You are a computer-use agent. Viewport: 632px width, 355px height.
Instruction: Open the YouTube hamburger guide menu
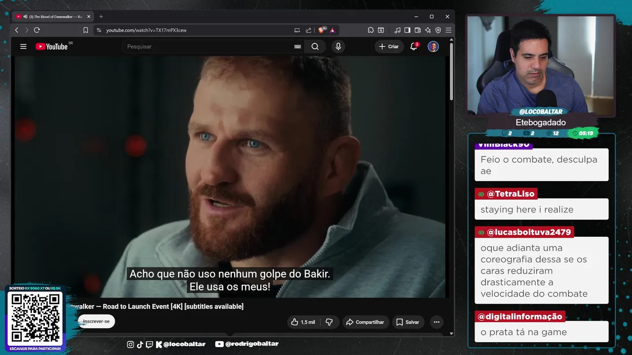23,46
